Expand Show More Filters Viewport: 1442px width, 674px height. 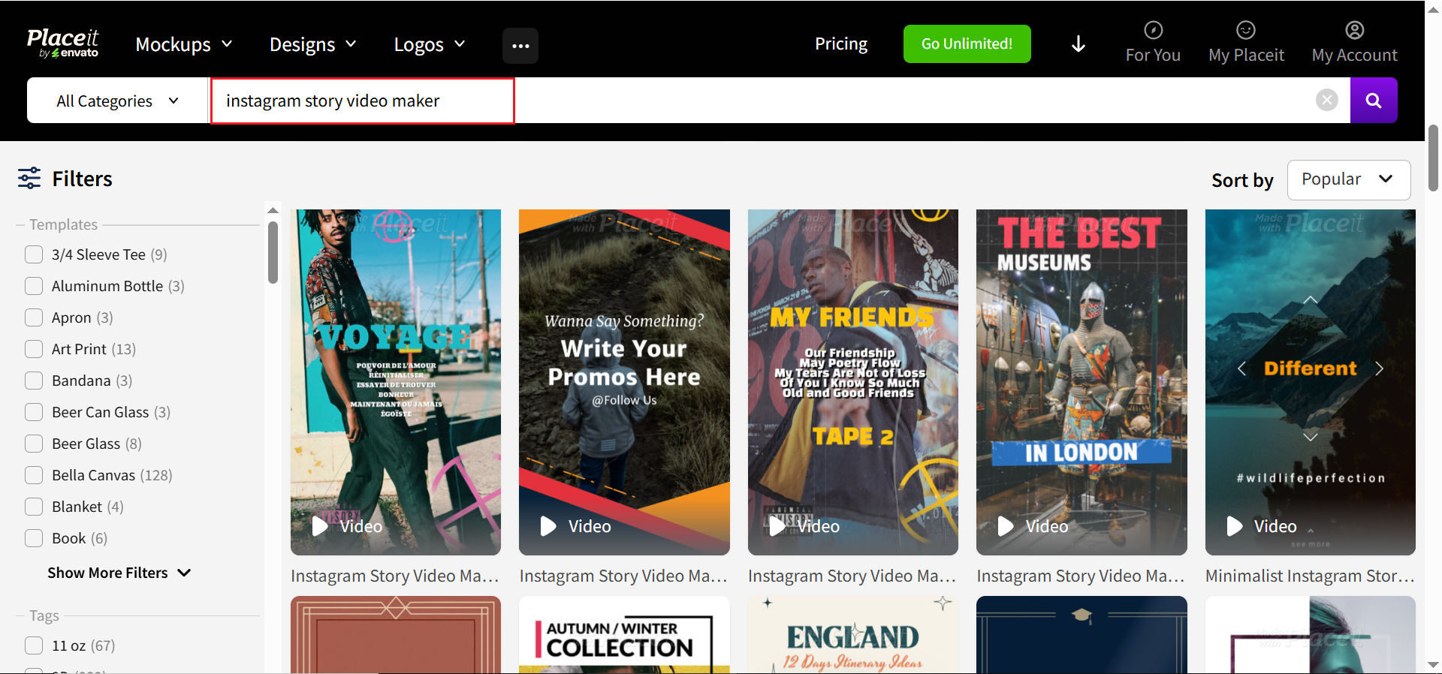pos(119,573)
